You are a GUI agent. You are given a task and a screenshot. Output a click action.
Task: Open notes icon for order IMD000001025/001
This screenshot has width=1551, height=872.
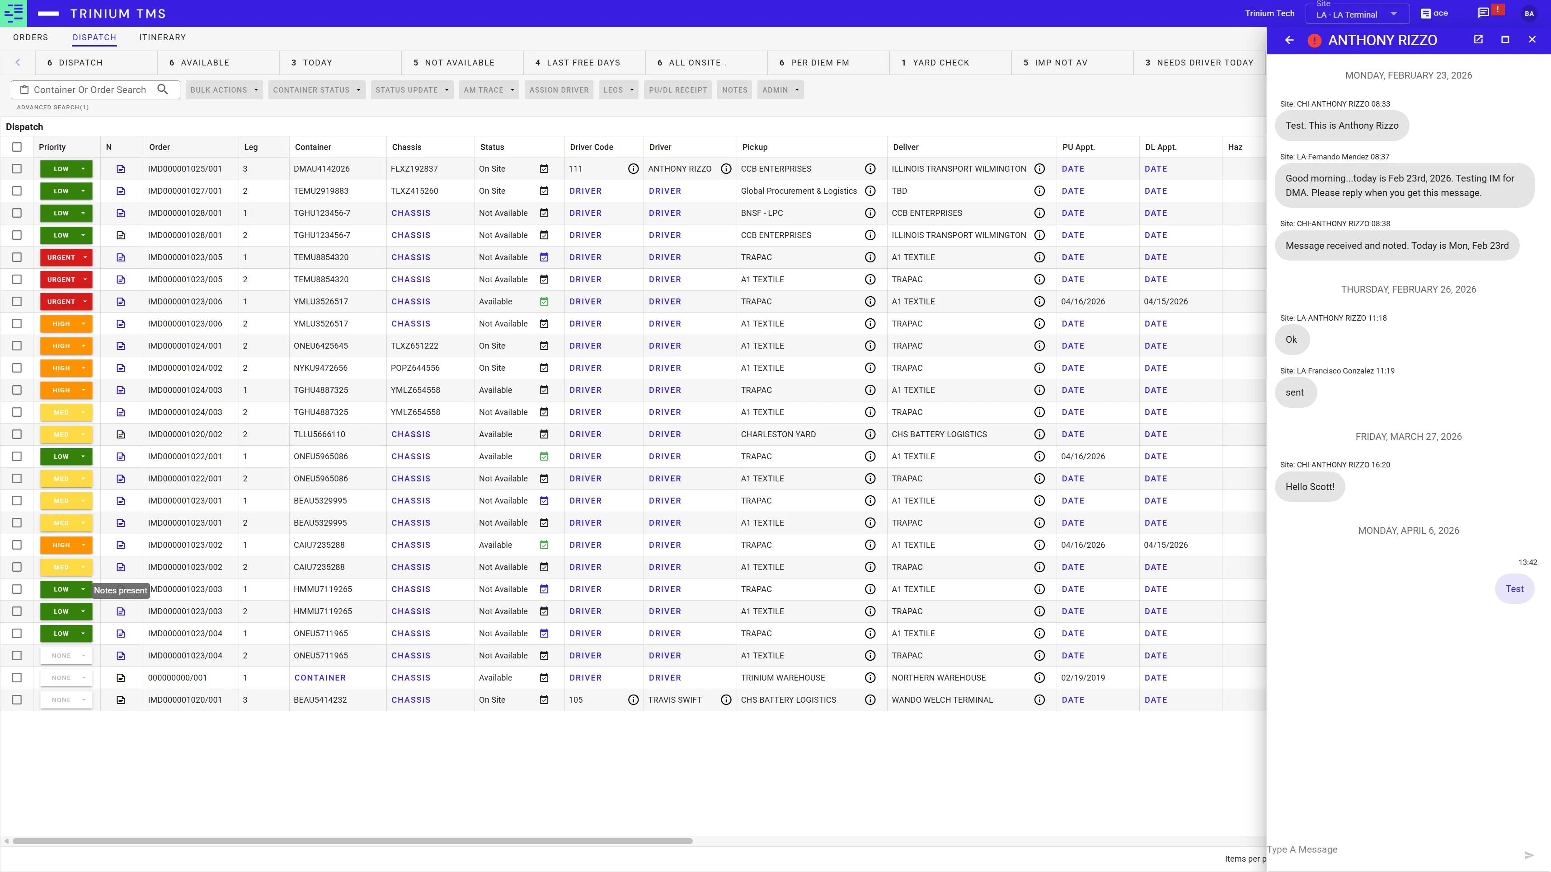pos(121,169)
